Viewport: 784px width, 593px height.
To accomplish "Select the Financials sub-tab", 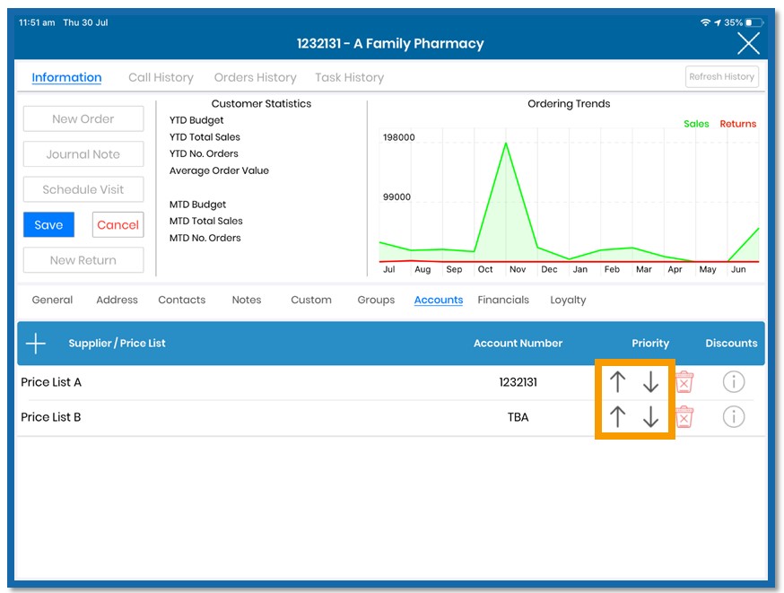I will (x=503, y=300).
